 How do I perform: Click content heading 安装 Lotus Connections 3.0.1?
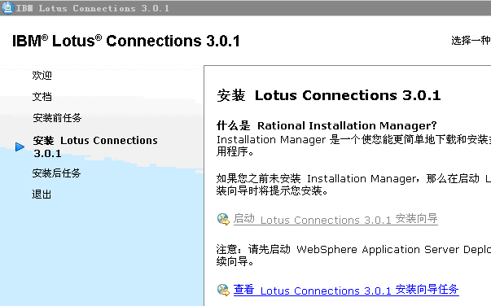point(329,95)
